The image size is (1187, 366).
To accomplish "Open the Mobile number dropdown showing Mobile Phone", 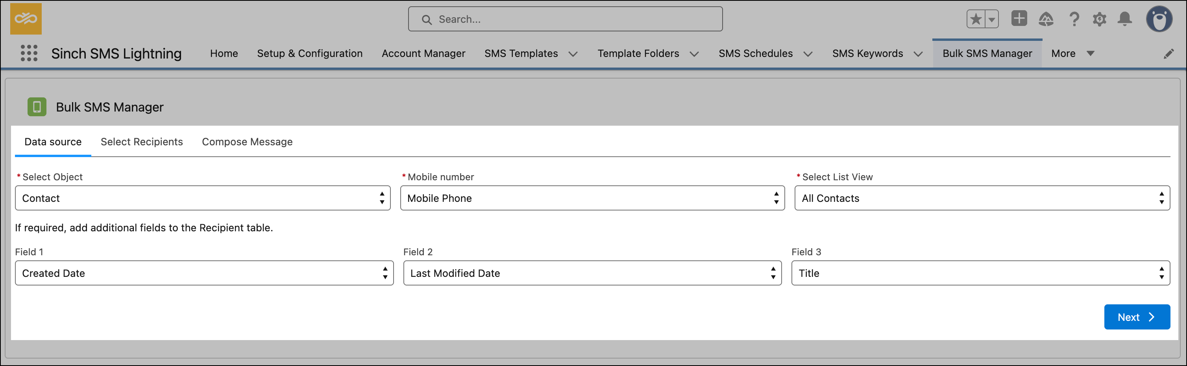I will (592, 198).
